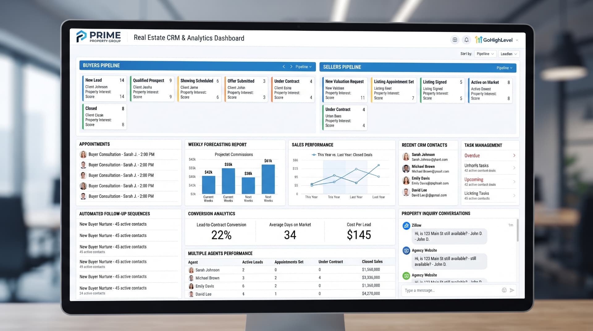Click Sarah Johnson's avatar in agents table

(191, 270)
